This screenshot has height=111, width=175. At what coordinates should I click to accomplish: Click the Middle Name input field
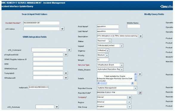pos(134,26)
